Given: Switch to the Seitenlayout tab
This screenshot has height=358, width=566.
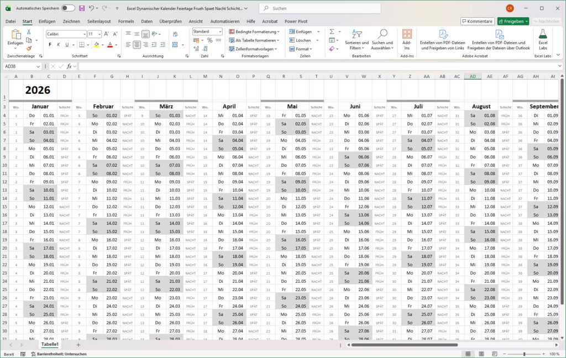Looking at the screenshot, I should click(99, 21).
